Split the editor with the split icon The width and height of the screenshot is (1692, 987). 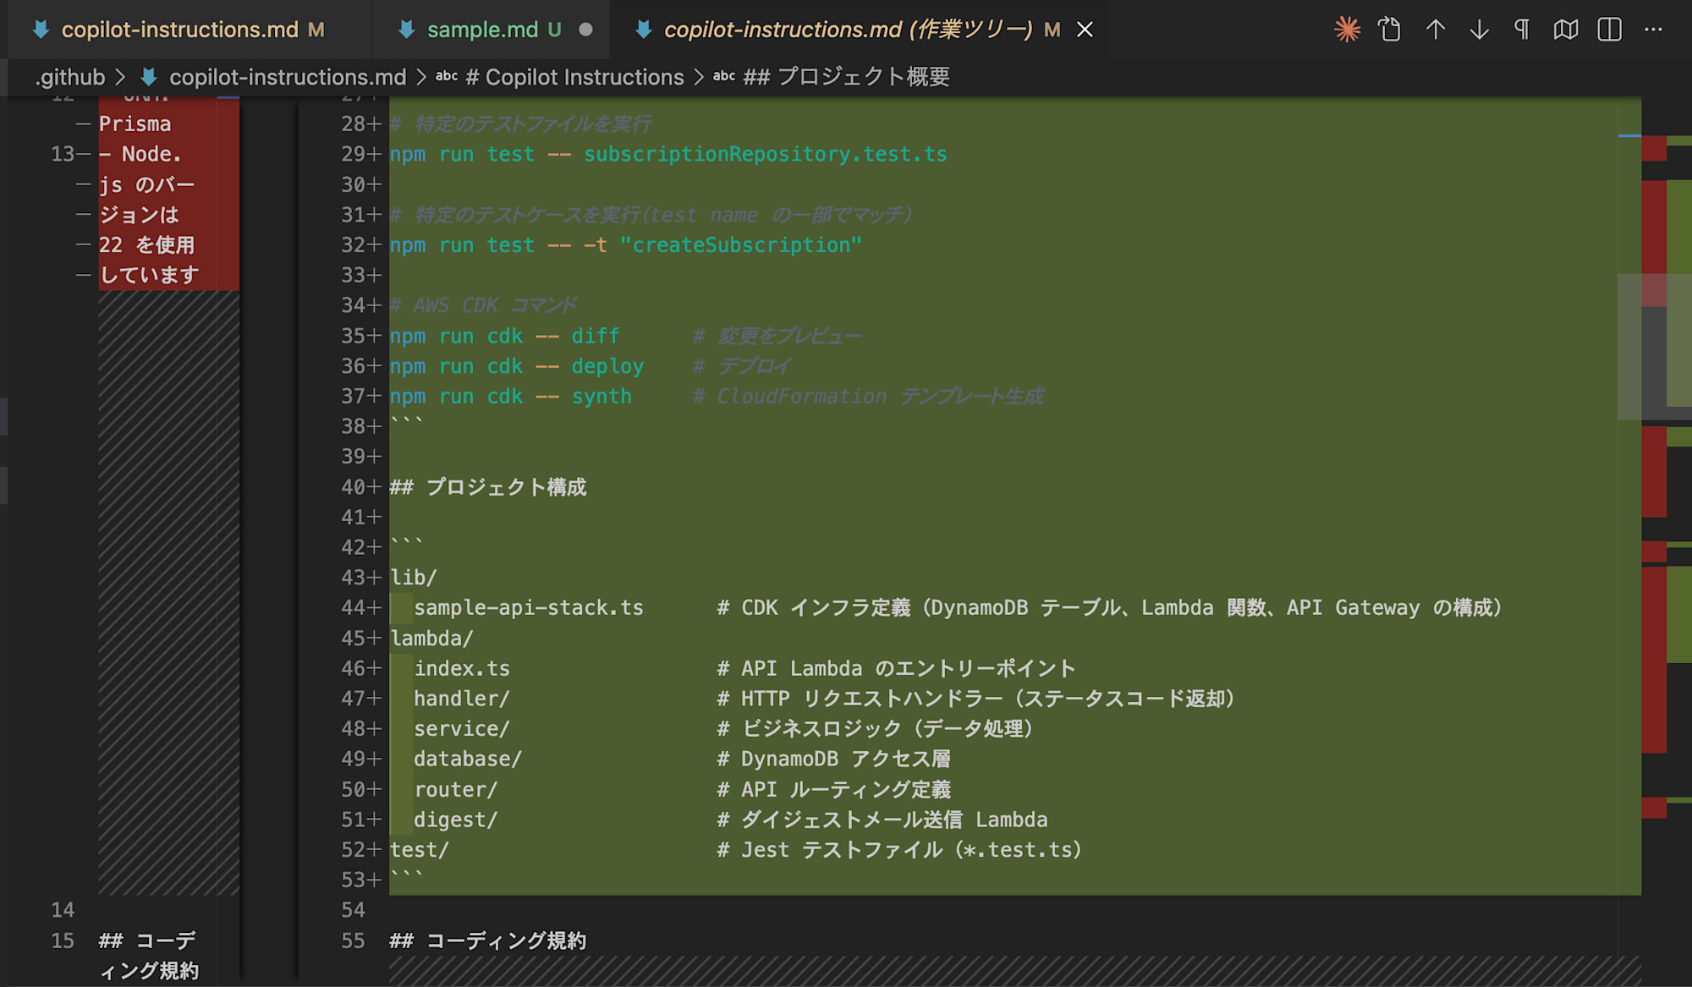[x=1610, y=30]
